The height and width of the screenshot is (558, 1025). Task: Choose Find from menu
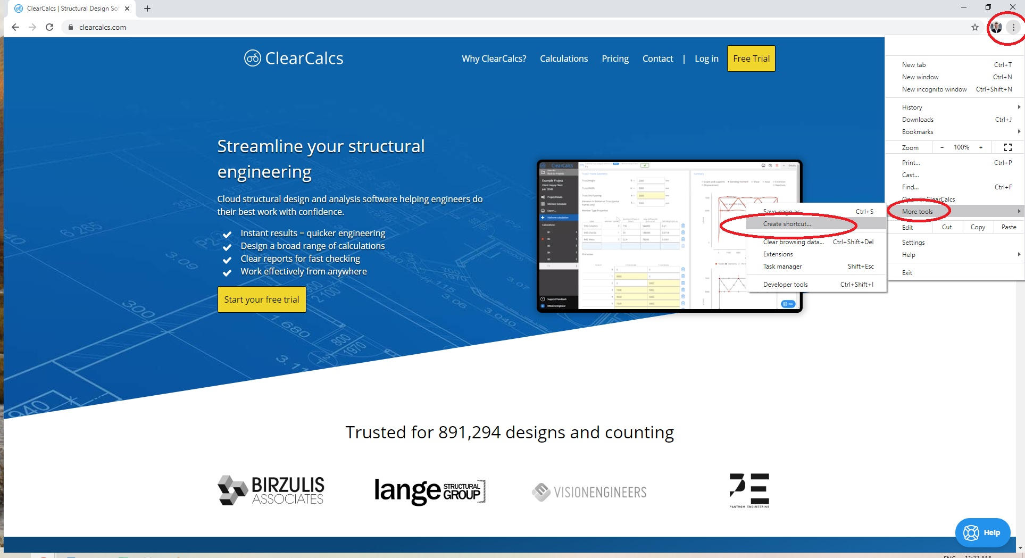(956, 187)
